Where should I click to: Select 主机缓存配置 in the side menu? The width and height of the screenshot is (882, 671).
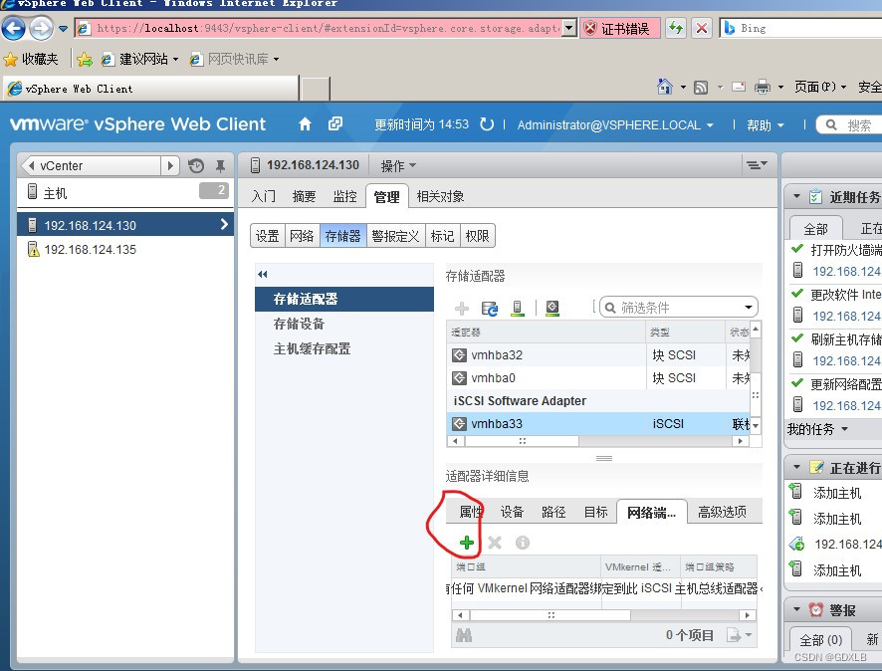click(312, 348)
